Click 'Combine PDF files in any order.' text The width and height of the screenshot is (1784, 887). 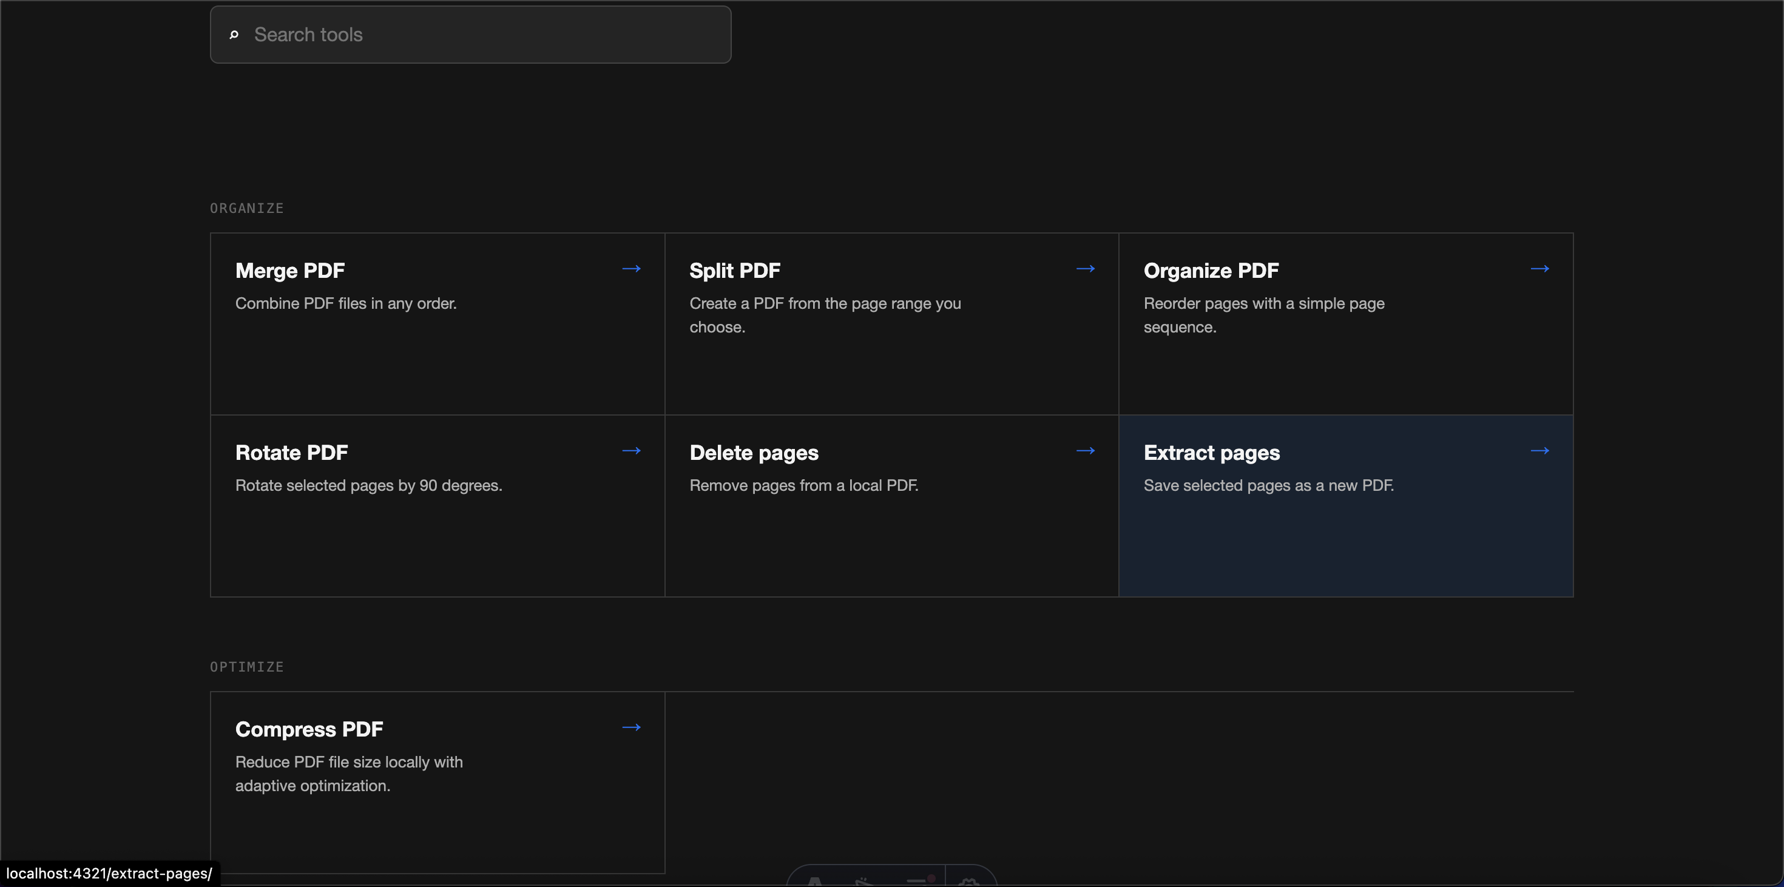[346, 303]
